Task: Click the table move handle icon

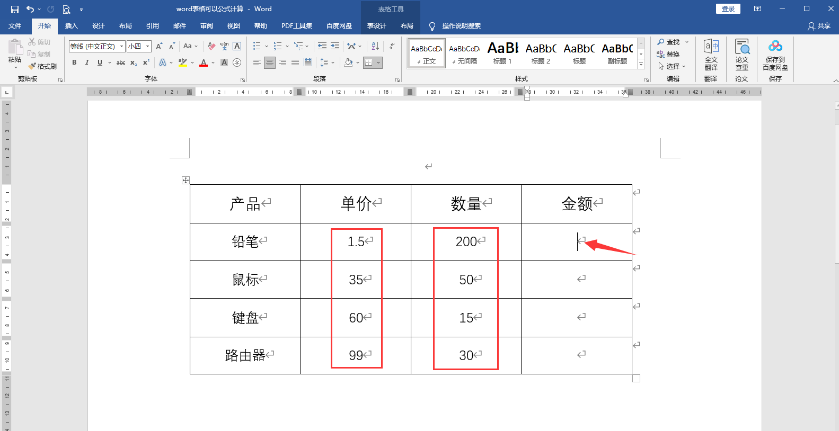Action: tap(186, 180)
